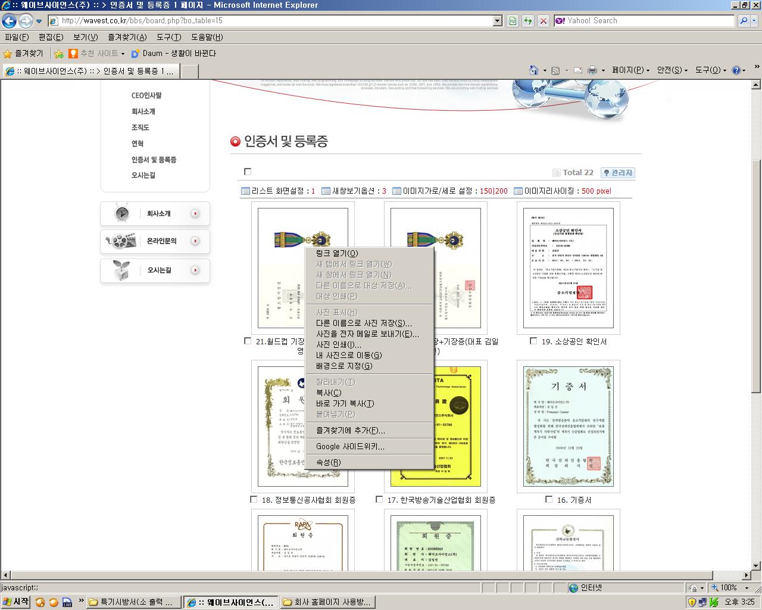Click the Windows 시작 start button
The width and height of the screenshot is (762, 610).
[x=15, y=602]
